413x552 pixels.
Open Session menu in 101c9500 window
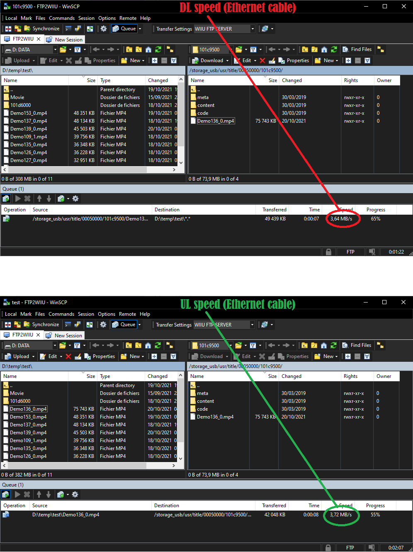tap(86, 18)
